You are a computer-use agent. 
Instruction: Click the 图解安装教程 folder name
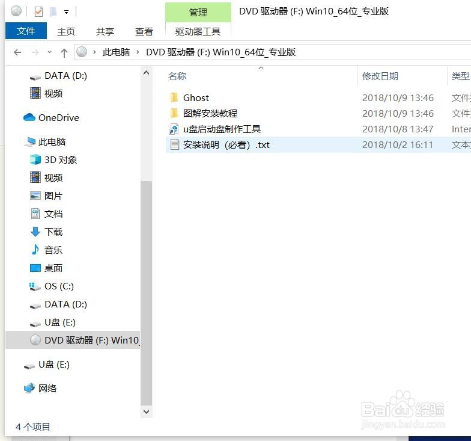click(x=210, y=113)
